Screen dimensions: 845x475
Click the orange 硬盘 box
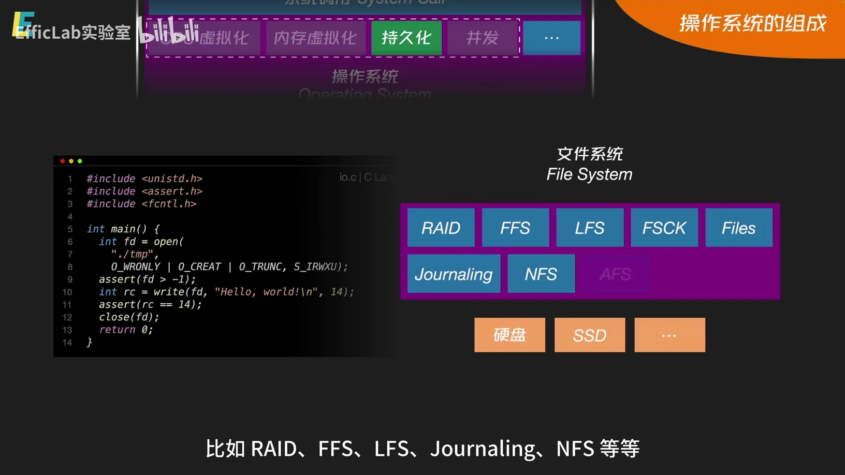[x=509, y=335]
